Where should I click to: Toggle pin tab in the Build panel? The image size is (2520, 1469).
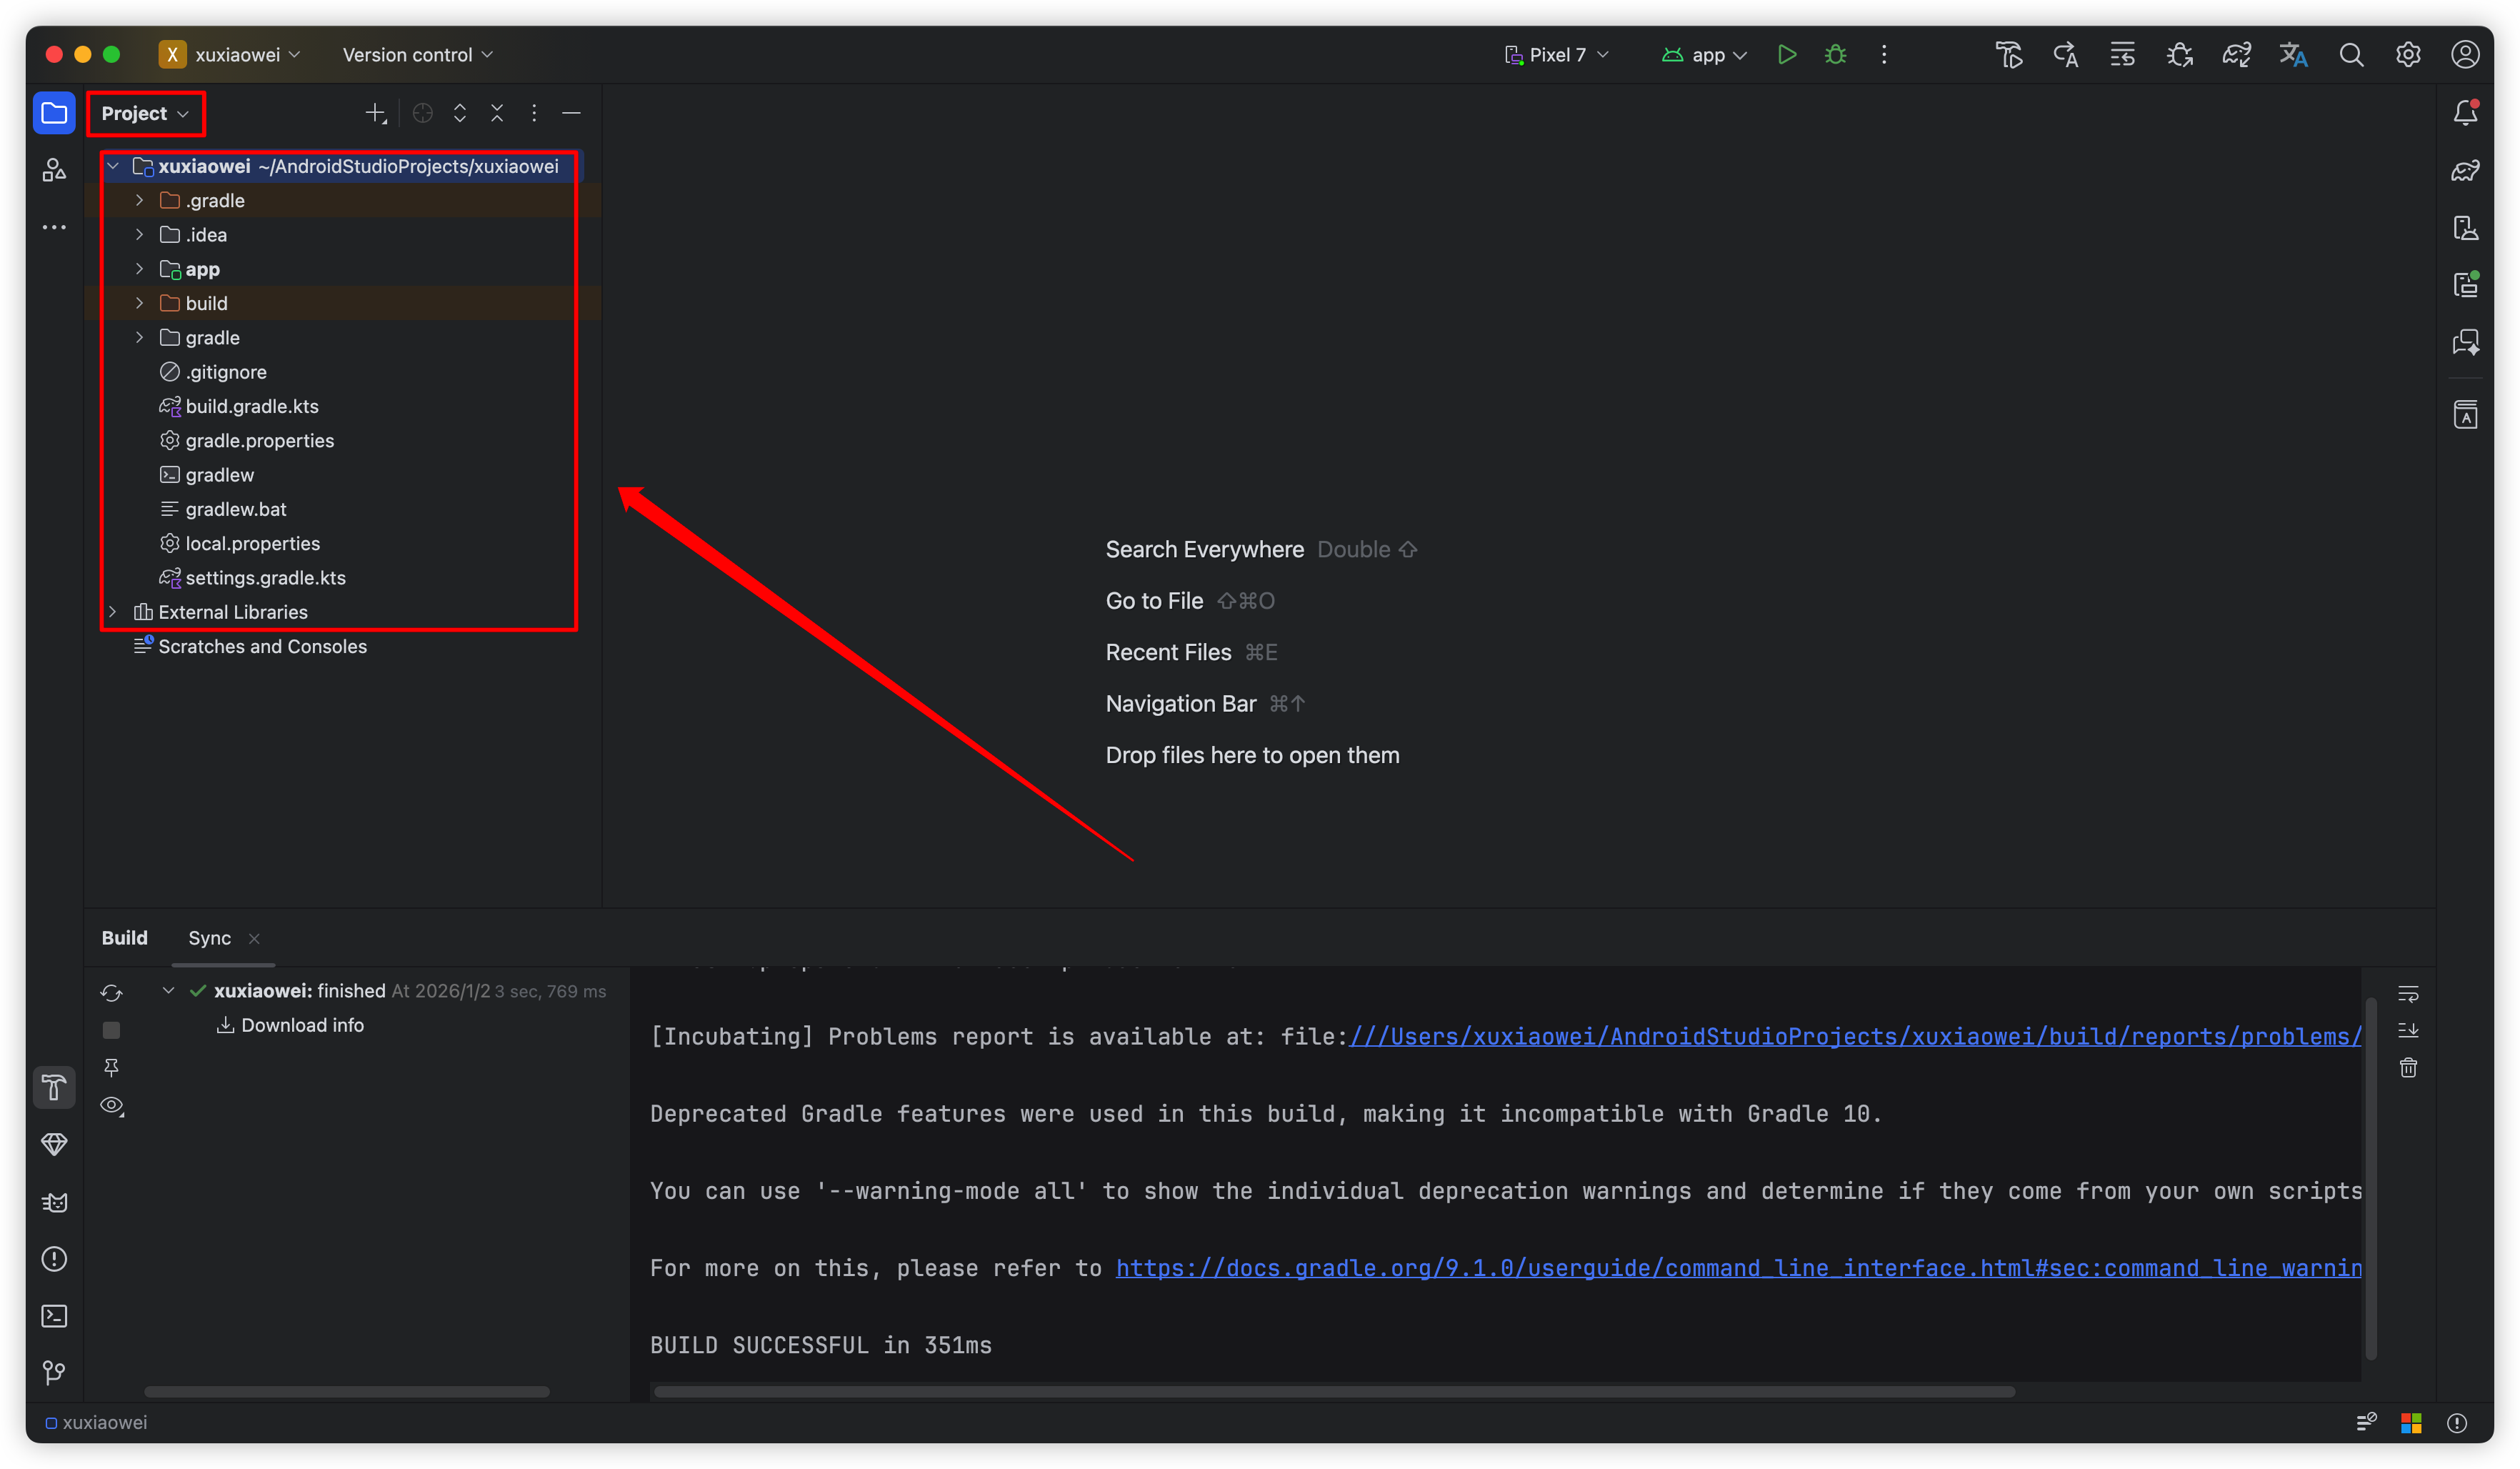pos(112,1068)
